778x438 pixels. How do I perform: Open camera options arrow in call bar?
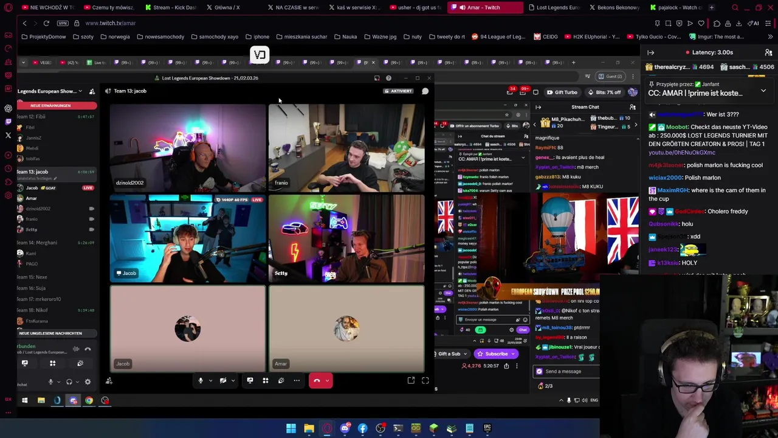(x=233, y=381)
